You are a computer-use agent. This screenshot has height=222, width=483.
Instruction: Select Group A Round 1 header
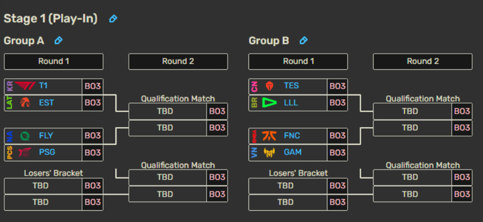[54, 61]
